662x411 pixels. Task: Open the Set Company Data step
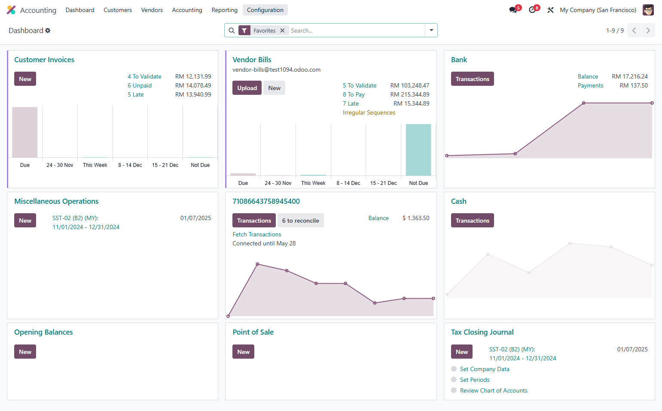pyautogui.click(x=485, y=369)
